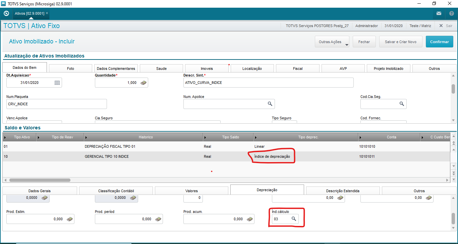458x244 pixels.
Task: Expand the Outras Ações dropdown
Action: tap(332, 42)
